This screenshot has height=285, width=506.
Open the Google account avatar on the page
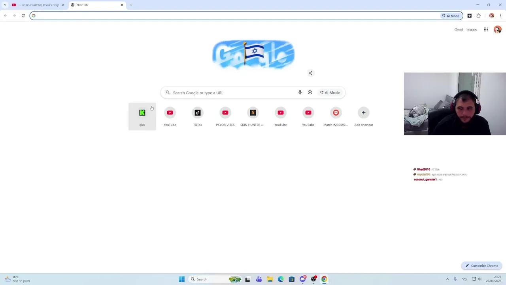(497, 30)
